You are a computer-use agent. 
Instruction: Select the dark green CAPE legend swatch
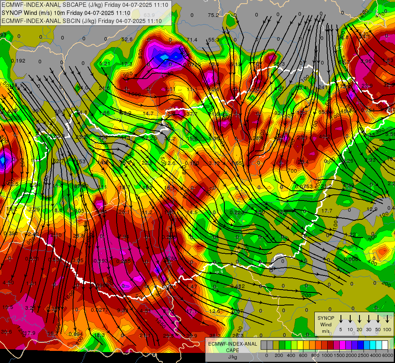282,345
